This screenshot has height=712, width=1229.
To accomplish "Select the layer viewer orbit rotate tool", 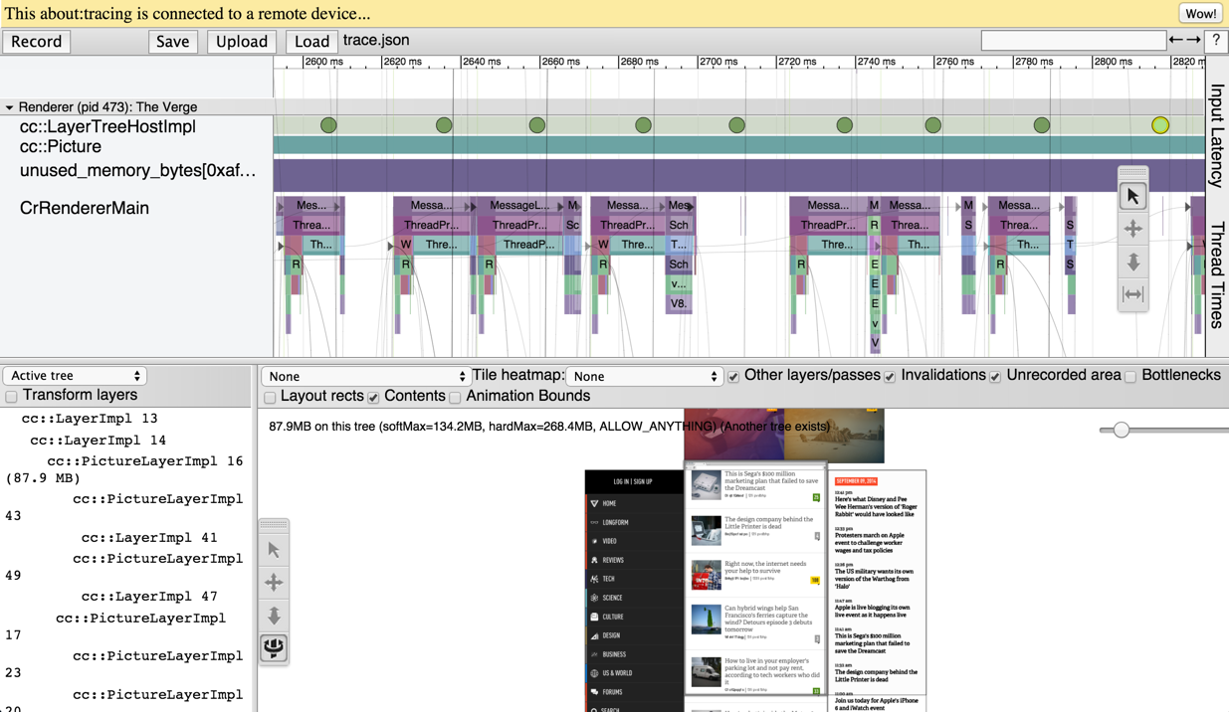I will (274, 648).
